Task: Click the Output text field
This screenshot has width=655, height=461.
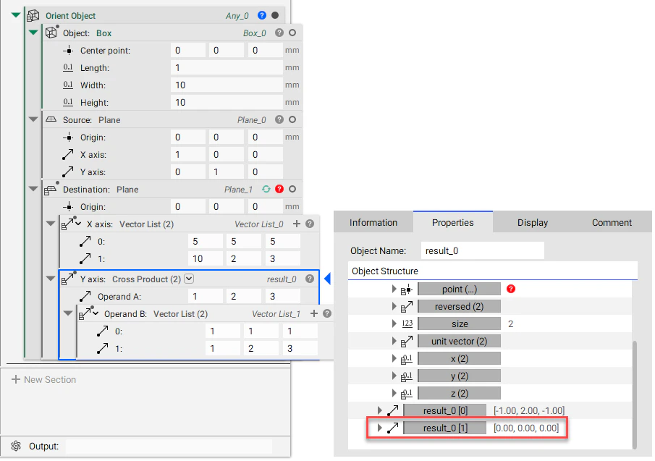Action: (x=169, y=446)
